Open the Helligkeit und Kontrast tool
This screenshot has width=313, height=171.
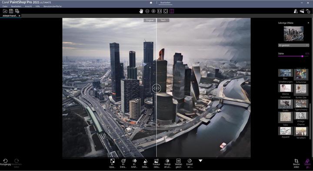[167, 163]
